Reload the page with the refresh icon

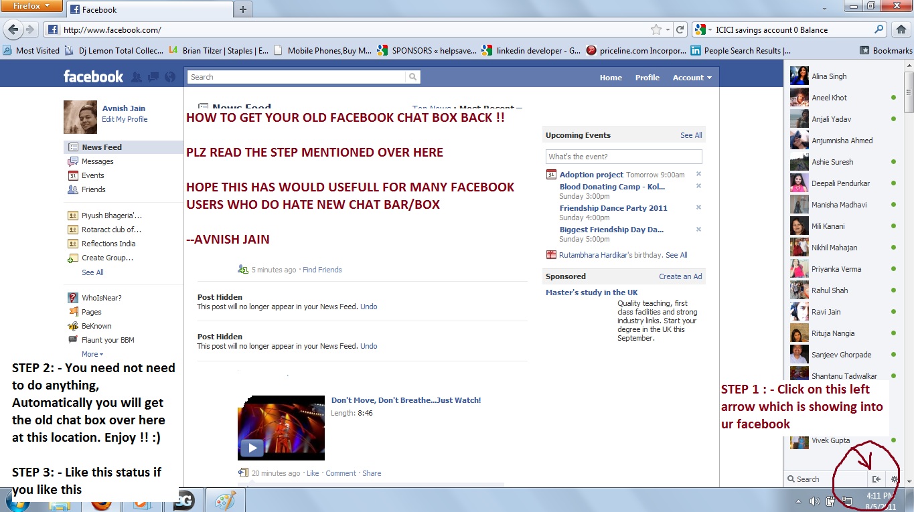click(680, 30)
